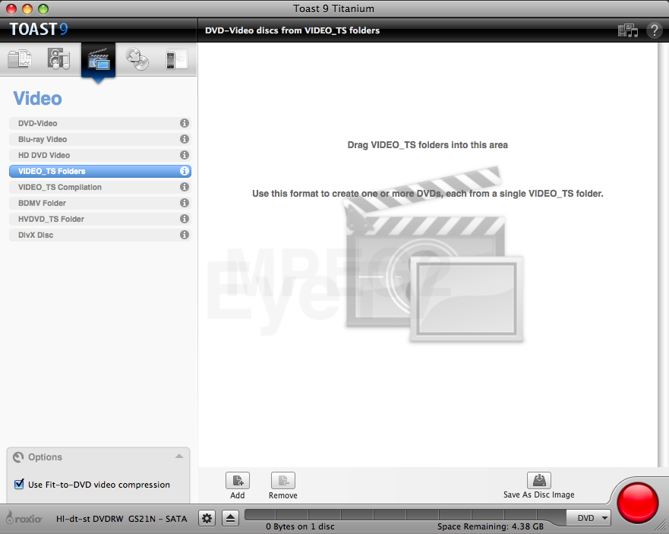669x534 pixels.
Task: Click the Roxio logo
Action: tap(24, 518)
